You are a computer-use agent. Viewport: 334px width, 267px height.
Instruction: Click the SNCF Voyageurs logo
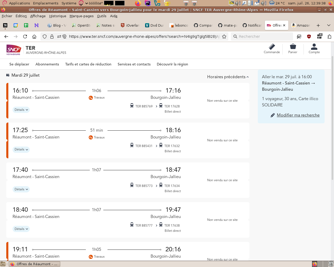click(14, 50)
